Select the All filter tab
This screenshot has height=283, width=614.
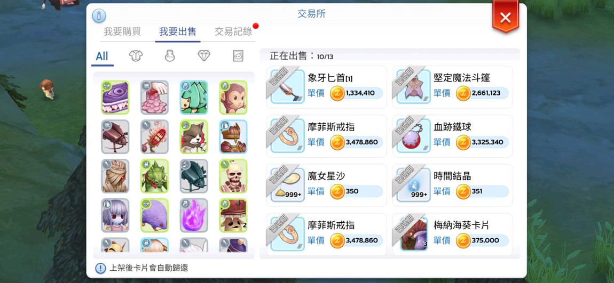102,56
